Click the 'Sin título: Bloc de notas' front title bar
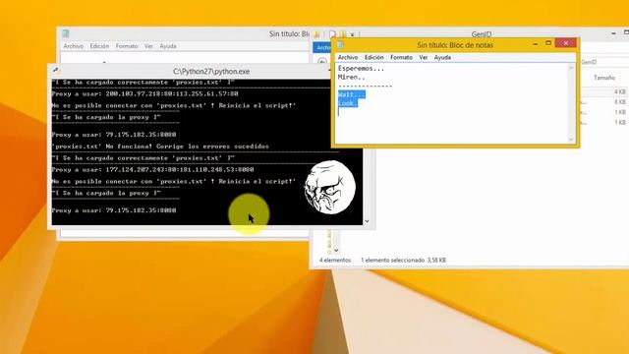The image size is (629, 354). [455, 45]
